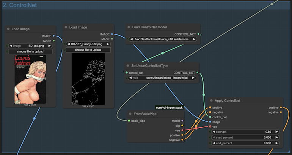
Task: Collapse the Load ControlNet Model node dot
Action: tap(129, 27)
